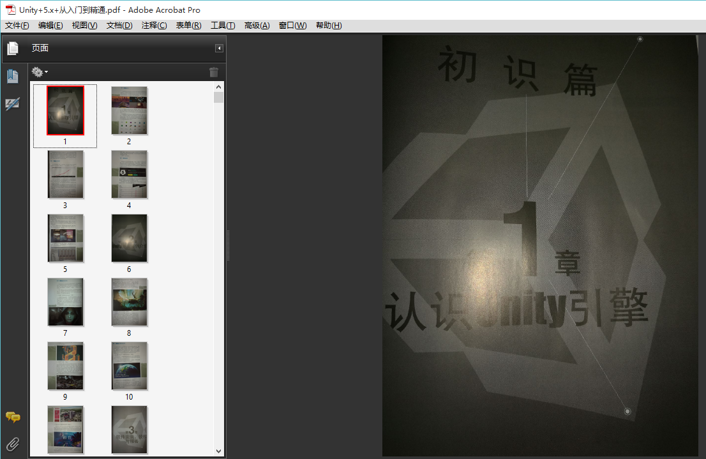The height and width of the screenshot is (459, 706).
Task: Select page 5 thumbnail
Action: (66, 238)
